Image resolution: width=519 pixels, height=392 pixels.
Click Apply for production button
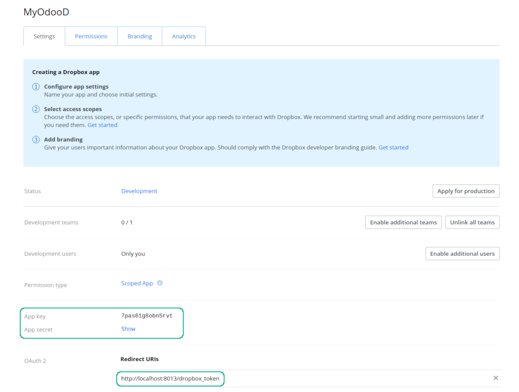[x=466, y=191]
